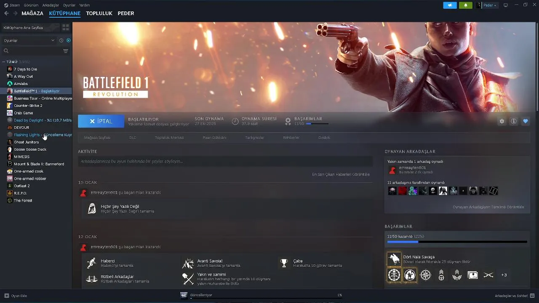Switch library to grid view icon

tap(66, 27)
